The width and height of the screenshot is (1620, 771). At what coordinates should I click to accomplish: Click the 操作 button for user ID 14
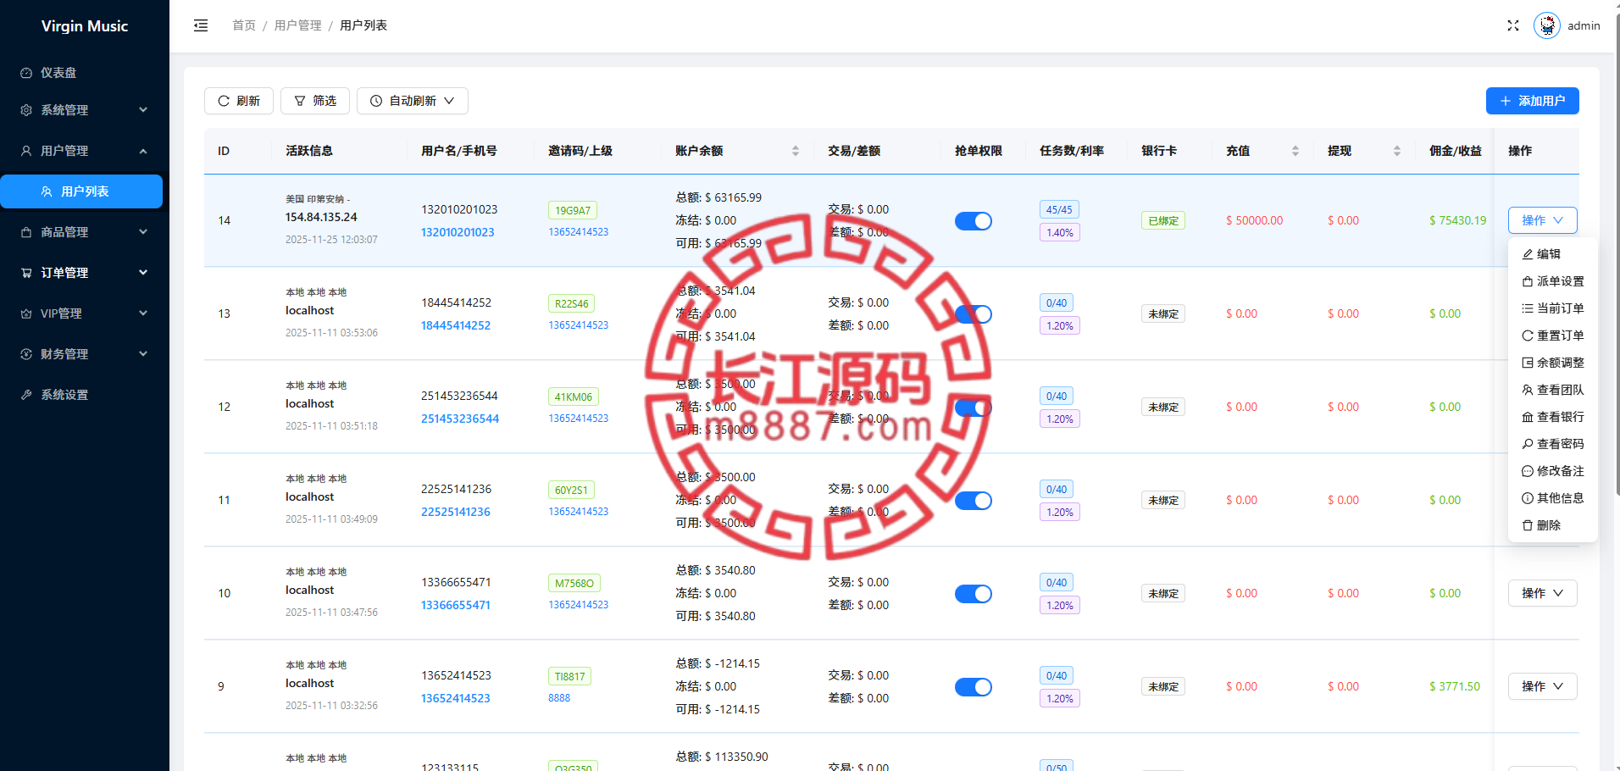1542,220
